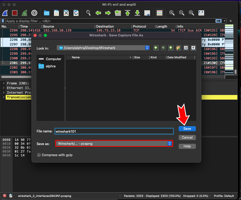Viewport: 241px width, 200px height.
Task: Click the File name text field
Action: click(x=114, y=131)
